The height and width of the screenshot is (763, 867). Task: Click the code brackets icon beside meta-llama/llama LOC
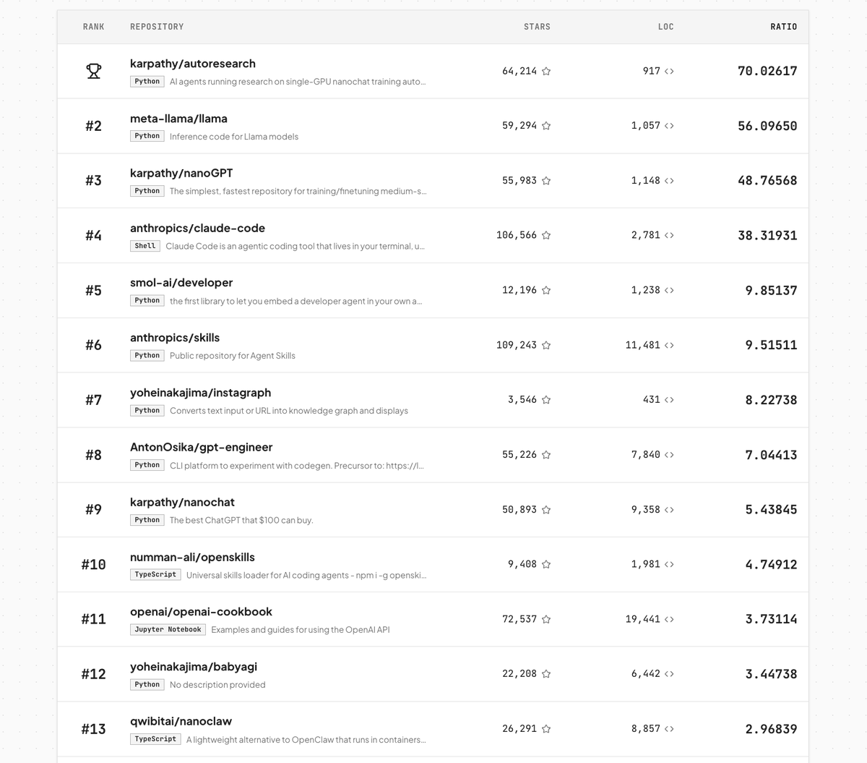click(669, 125)
